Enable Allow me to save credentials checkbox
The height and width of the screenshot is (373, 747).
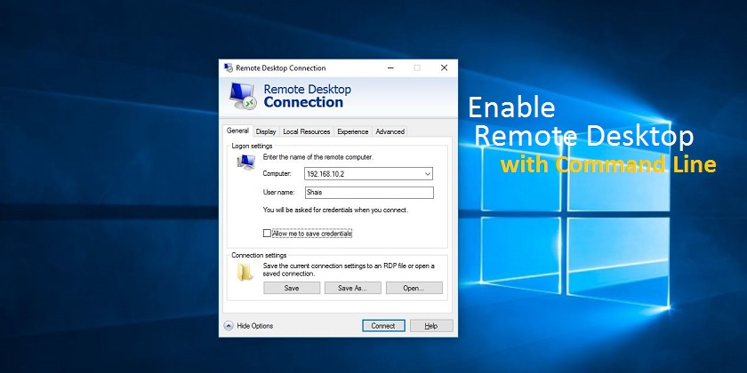click(x=267, y=233)
